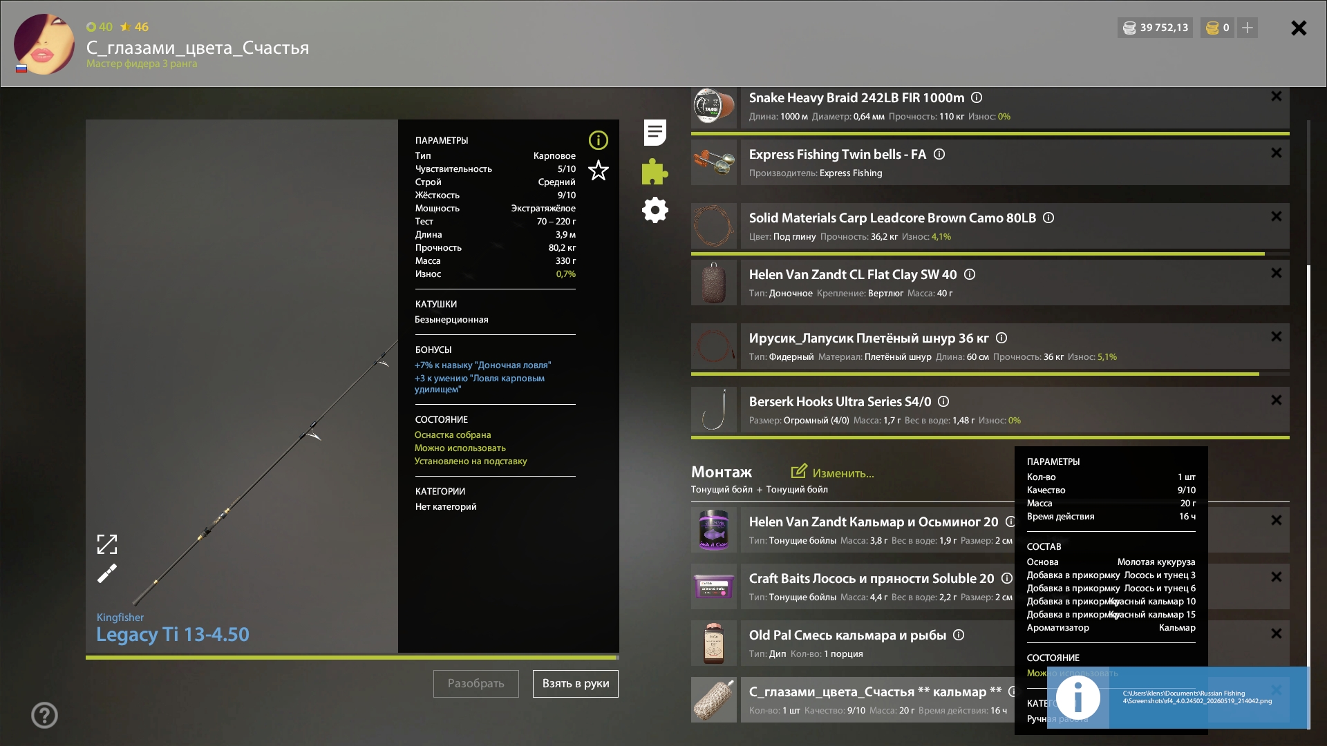
Task: Click the Оснастка собрана status text
Action: click(x=453, y=435)
